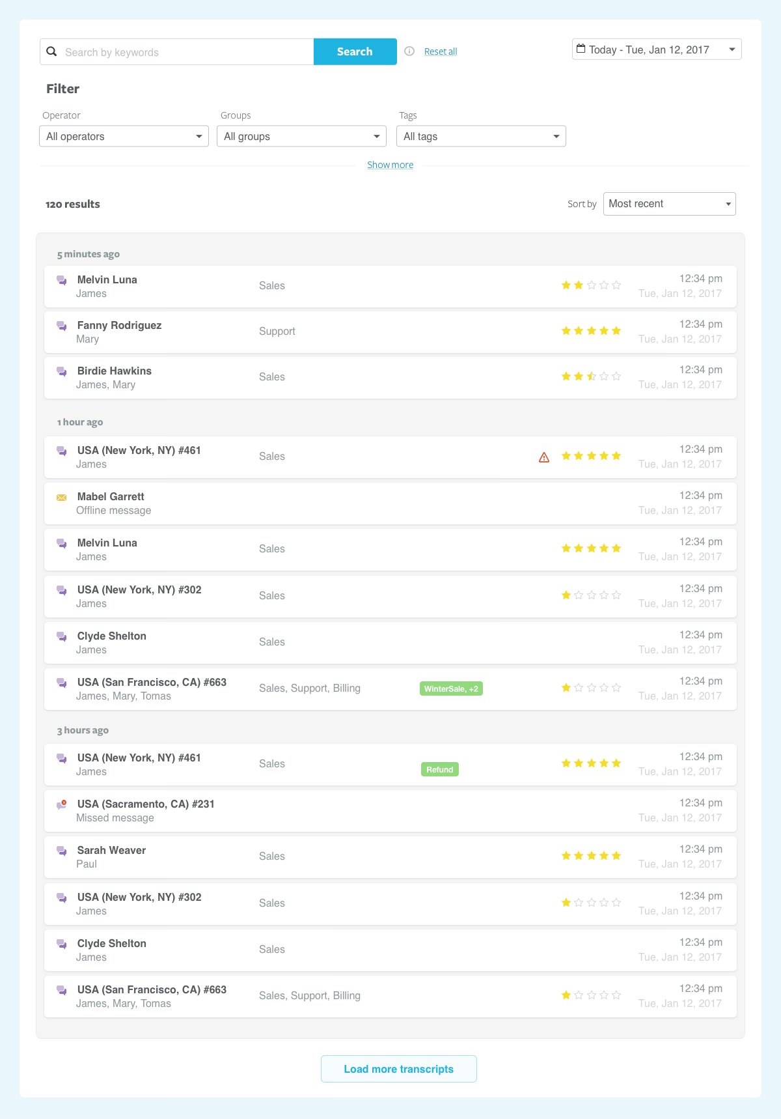Click the red warning triangle icon

544,457
